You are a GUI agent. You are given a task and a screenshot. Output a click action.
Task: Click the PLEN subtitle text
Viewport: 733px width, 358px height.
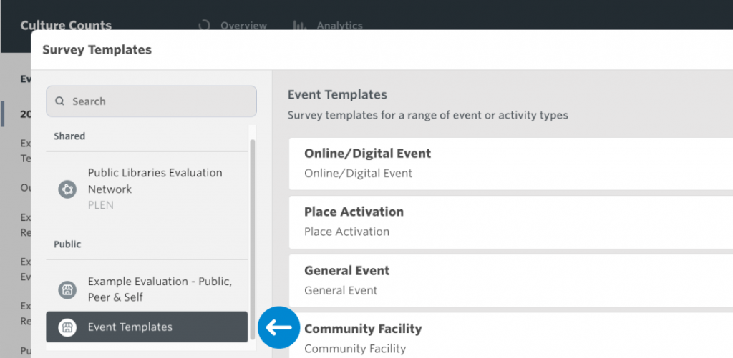pyautogui.click(x=100, y=205)
